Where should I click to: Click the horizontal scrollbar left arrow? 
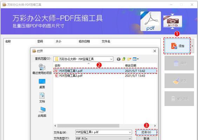55,126
